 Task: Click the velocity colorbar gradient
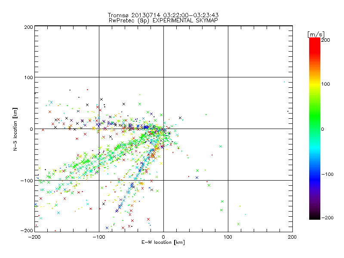pyautogui.click(x=315, y=129)
